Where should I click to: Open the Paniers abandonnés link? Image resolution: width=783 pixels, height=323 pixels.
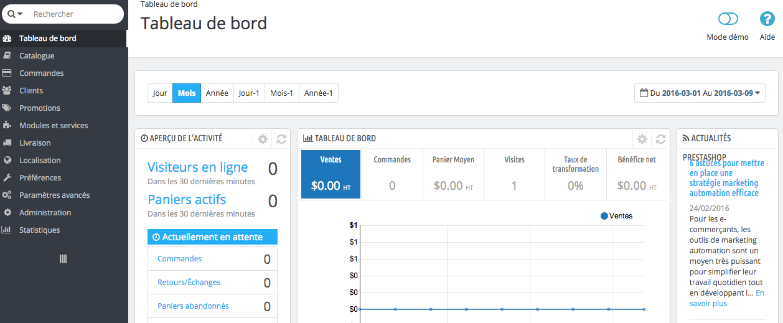pos(193,306)
